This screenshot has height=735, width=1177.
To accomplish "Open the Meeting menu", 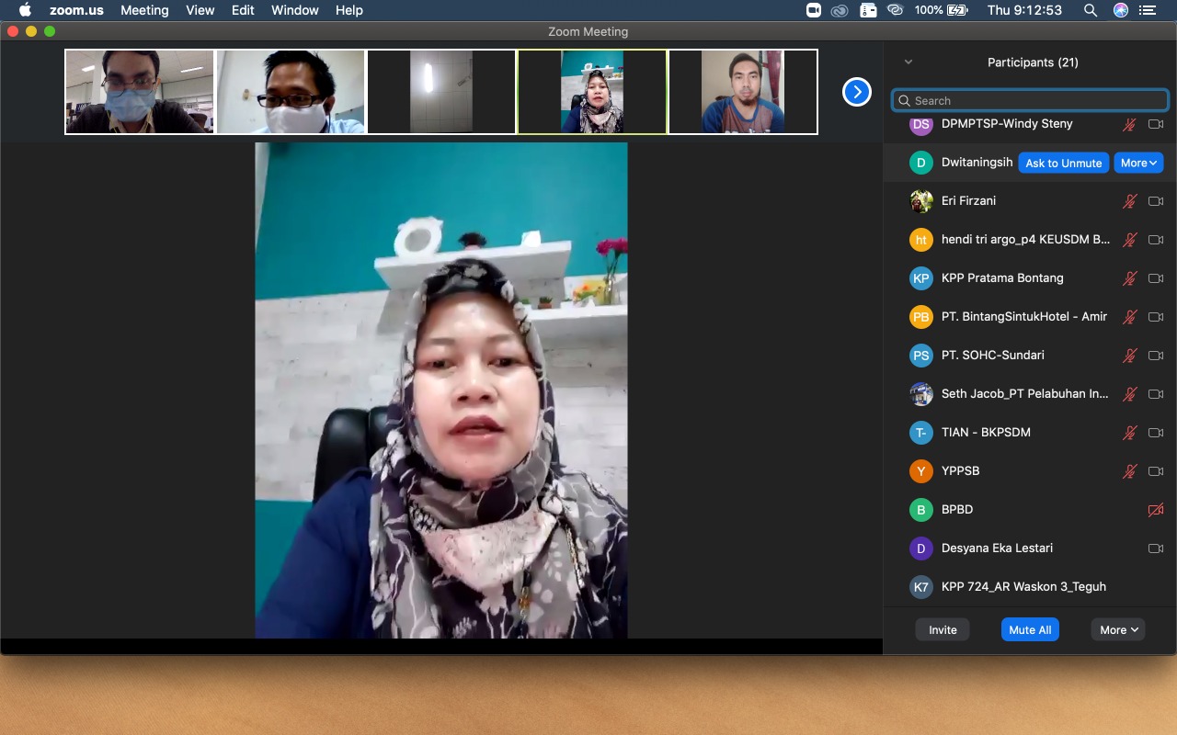I will [144, 10].
